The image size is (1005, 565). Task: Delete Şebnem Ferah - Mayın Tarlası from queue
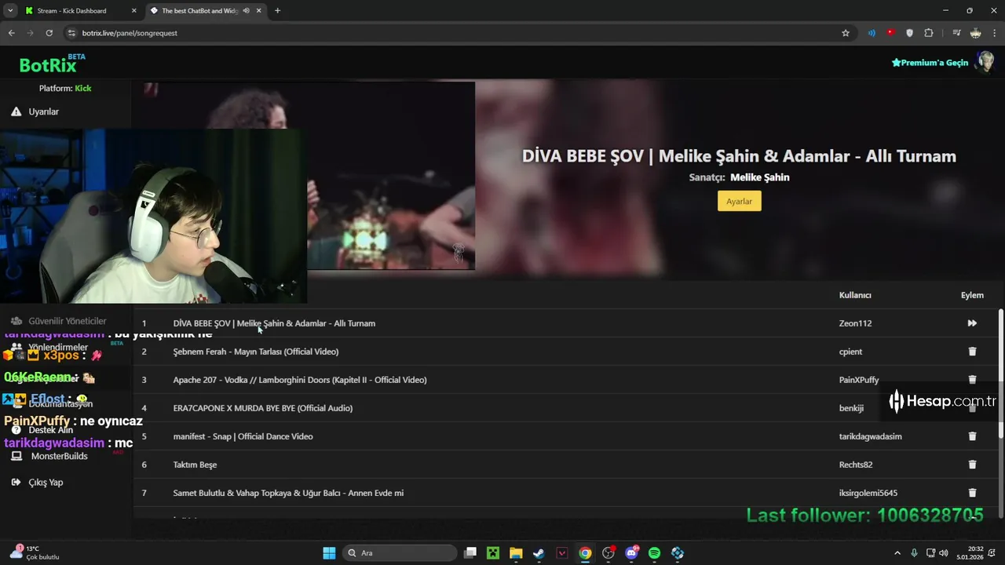(972, 352)
